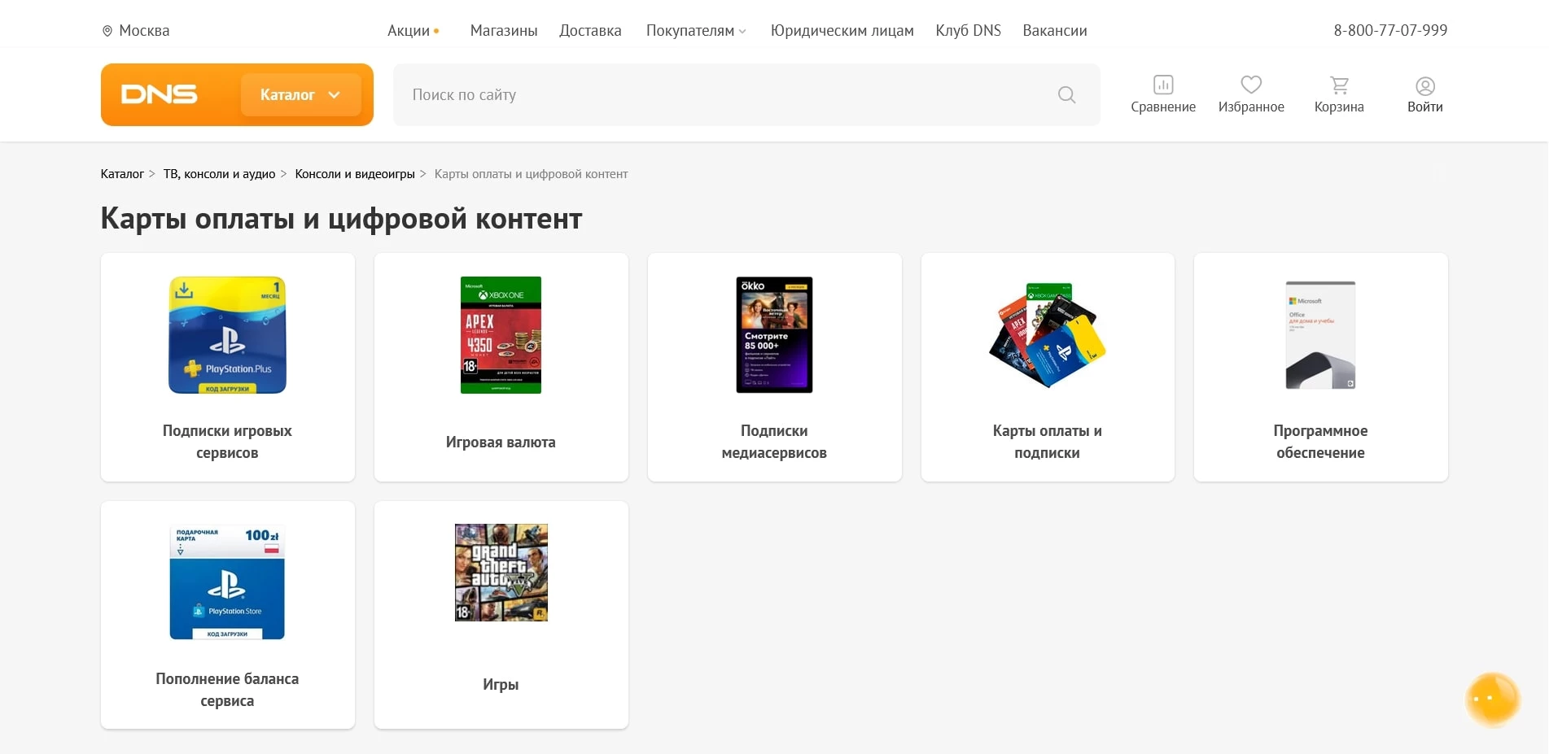The width and height of the screenshot is (1549, 754).
Task: Open the Корзина shopping cart icon
Action: pyautogui.click(x=1338, y=85)
